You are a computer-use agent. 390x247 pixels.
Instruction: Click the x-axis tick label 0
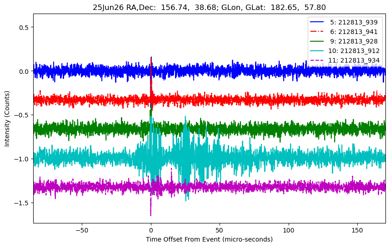click(x=151, y=230)
